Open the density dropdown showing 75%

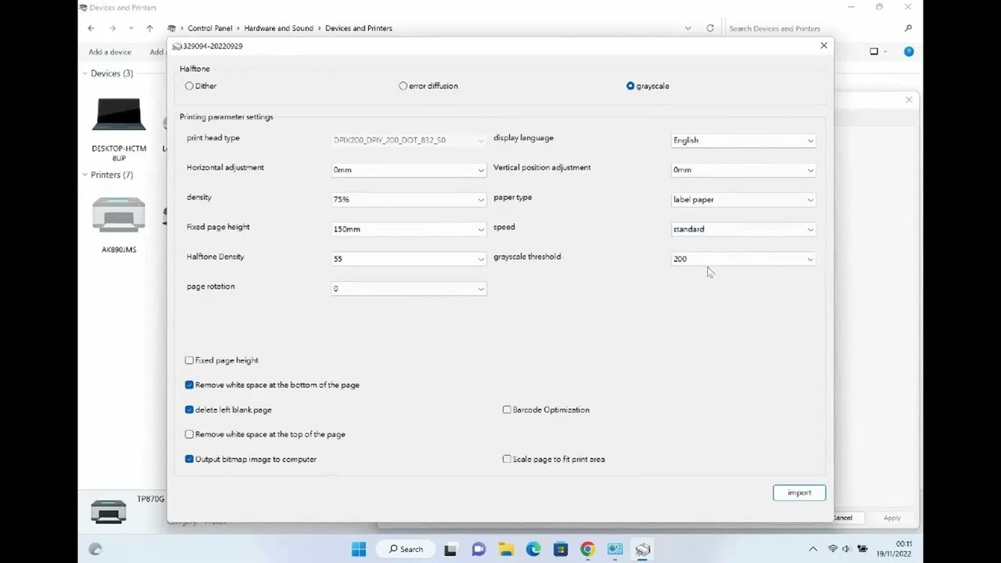[x=409, y=199]
